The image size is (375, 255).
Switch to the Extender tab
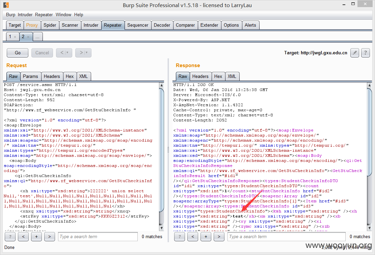[x=209, y=25]
